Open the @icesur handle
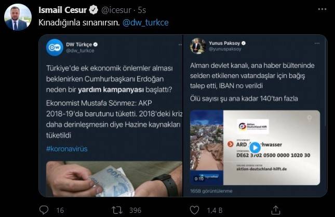This screenshot has width=335, height=217. pos(116,10)
